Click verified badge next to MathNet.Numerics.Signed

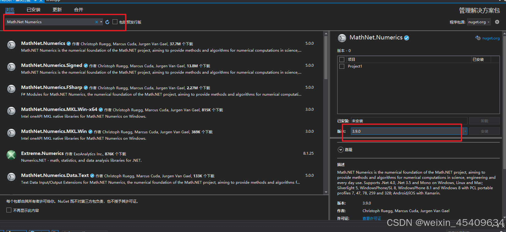pyautogui.click(x=86, y=66)
